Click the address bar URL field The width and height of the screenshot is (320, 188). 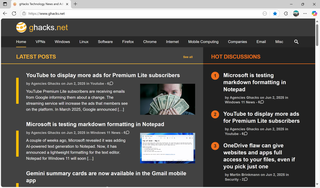144,13
